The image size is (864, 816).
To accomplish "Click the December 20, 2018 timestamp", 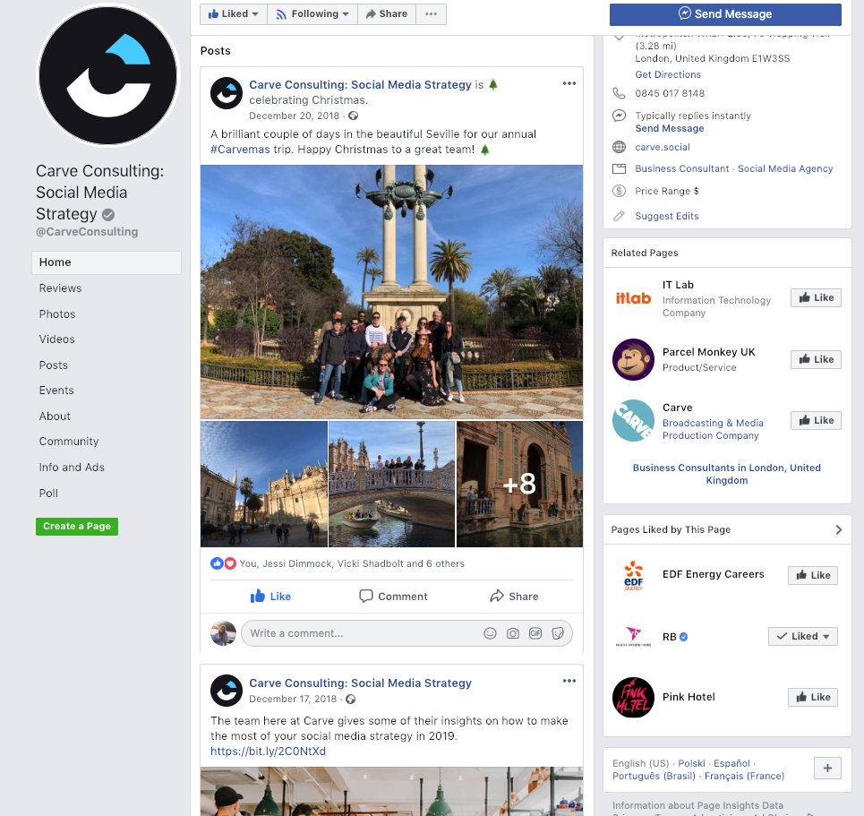I will [295, 116].
